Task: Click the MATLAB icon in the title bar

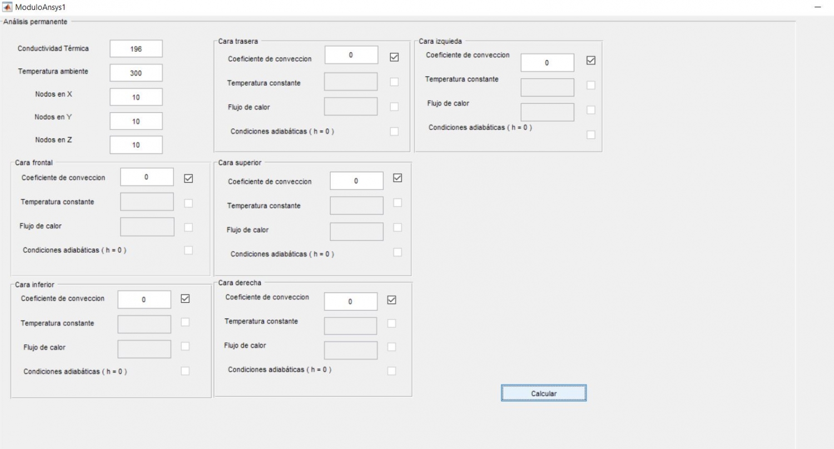Action: pyautogui.click(x=7, y=7)
